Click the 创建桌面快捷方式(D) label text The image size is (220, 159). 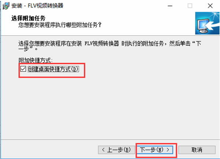pyautogui.click(x=54, y=69)
